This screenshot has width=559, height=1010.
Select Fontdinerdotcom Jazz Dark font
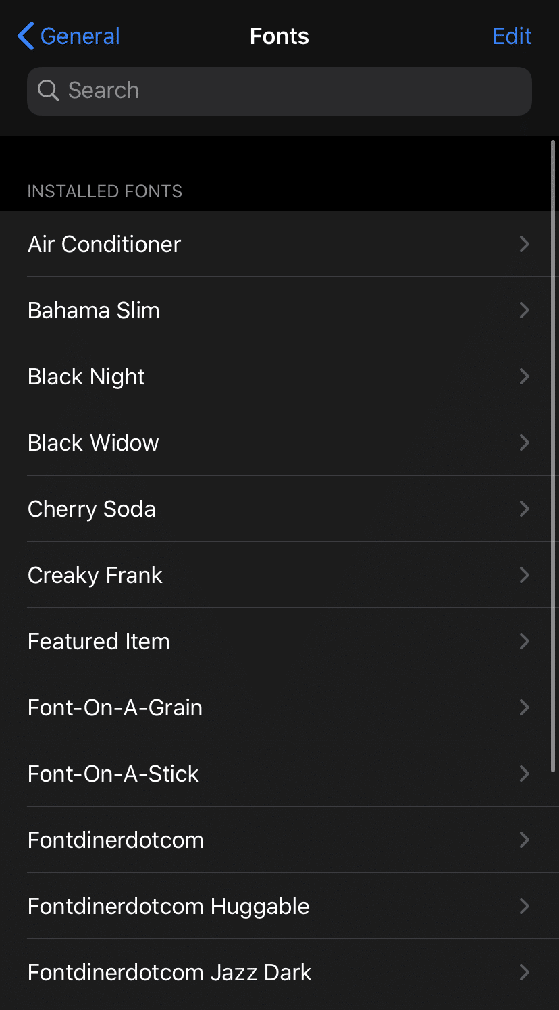point(169,972)
